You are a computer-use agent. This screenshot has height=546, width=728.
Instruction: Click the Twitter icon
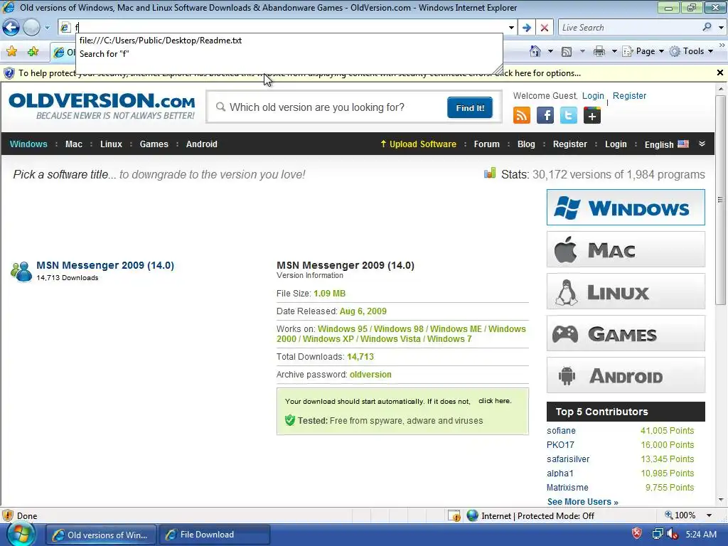[568, 115]
